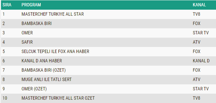This screenshot has width=216, height=103.
Task: Click the SIRA column header
Action: [7, 5]
